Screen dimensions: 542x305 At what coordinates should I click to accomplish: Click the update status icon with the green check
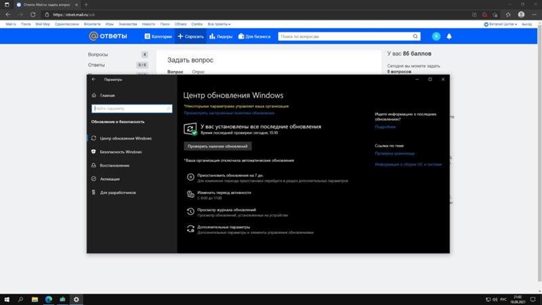tap(190, 129)
